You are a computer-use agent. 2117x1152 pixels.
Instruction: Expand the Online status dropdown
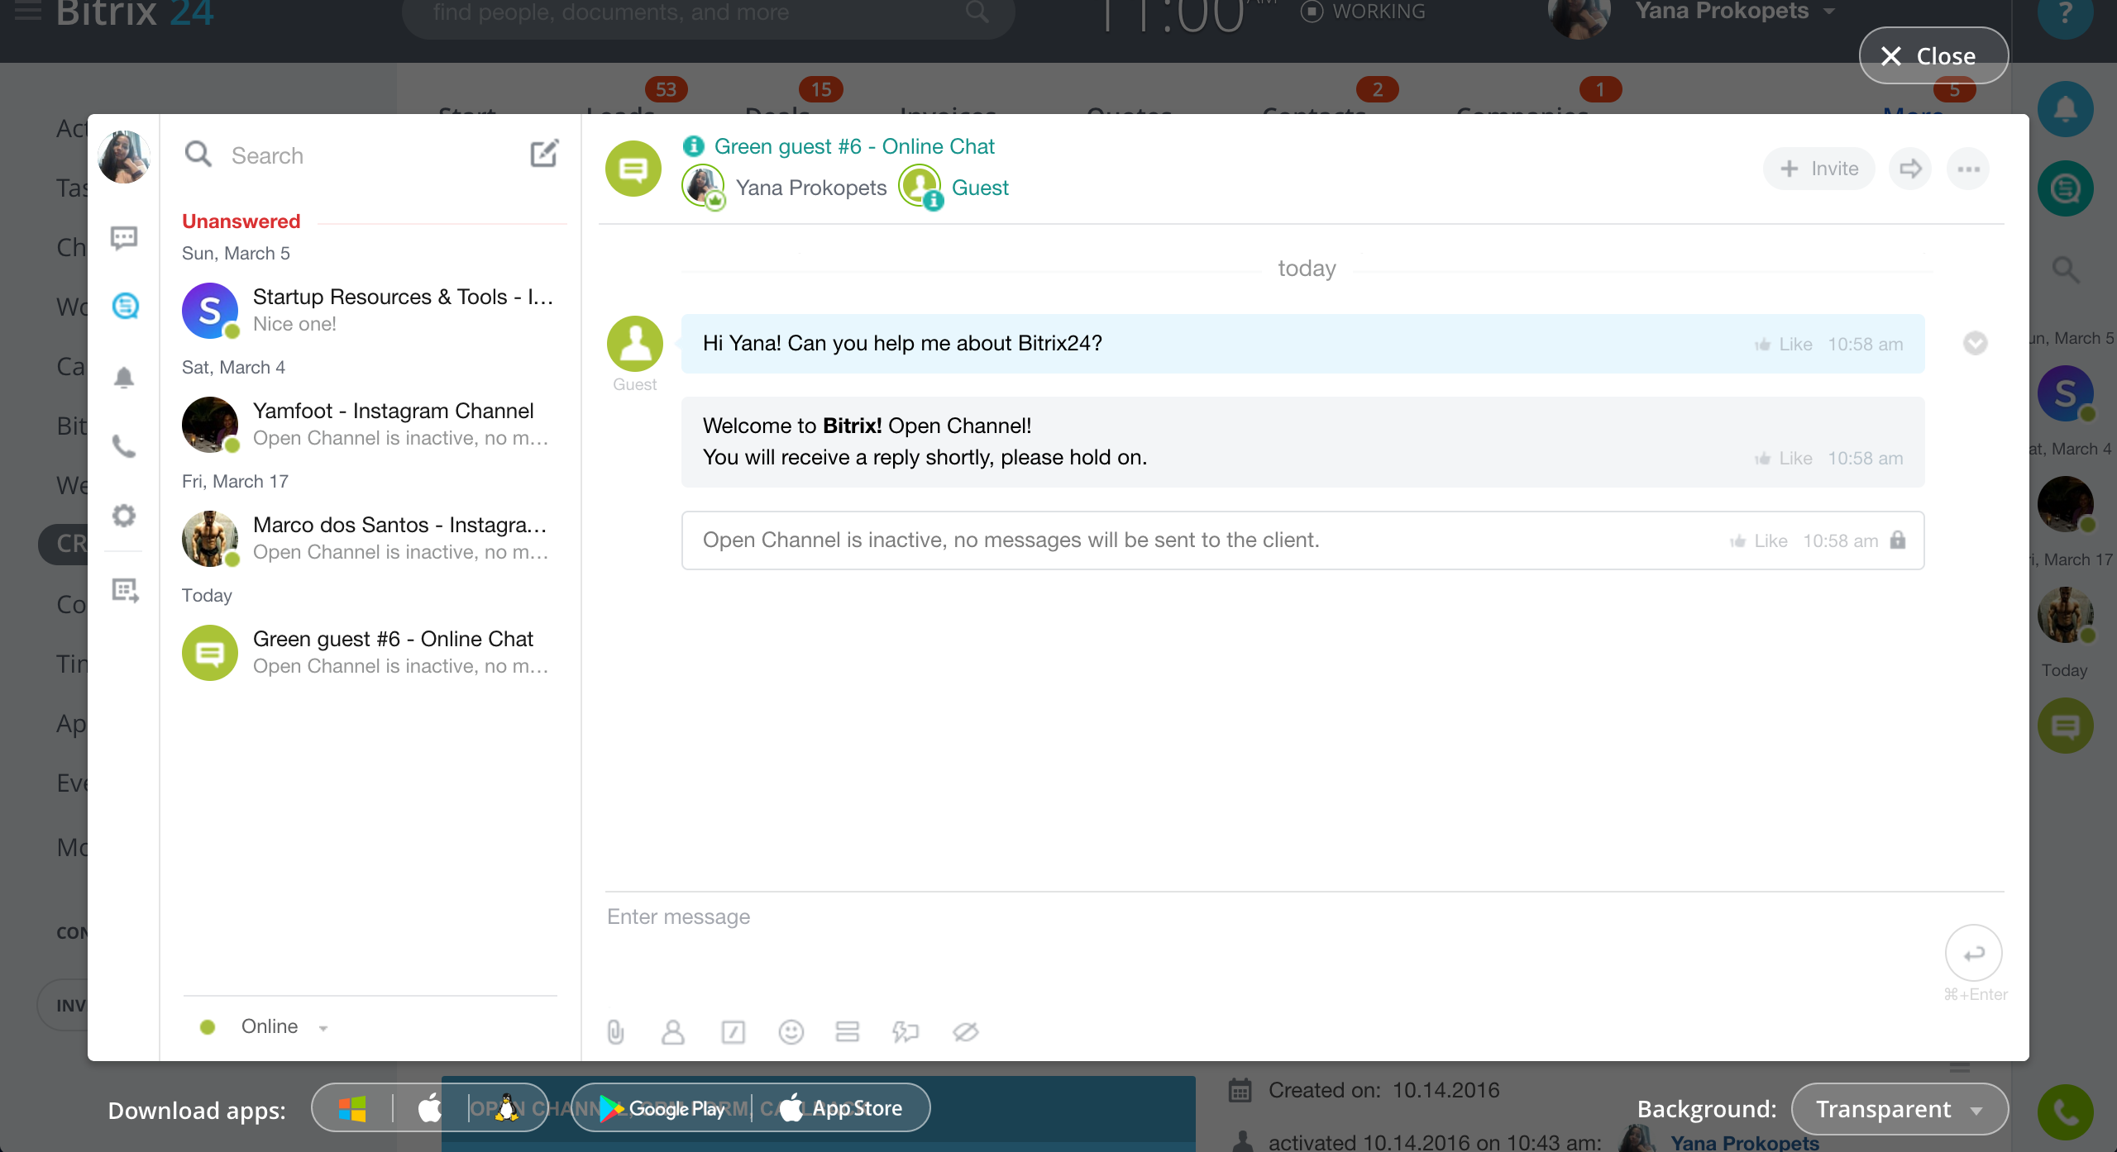pos(268,1026)
